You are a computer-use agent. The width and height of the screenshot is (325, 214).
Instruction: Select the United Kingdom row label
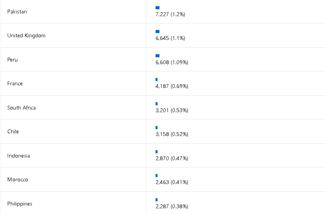point(26,35)
